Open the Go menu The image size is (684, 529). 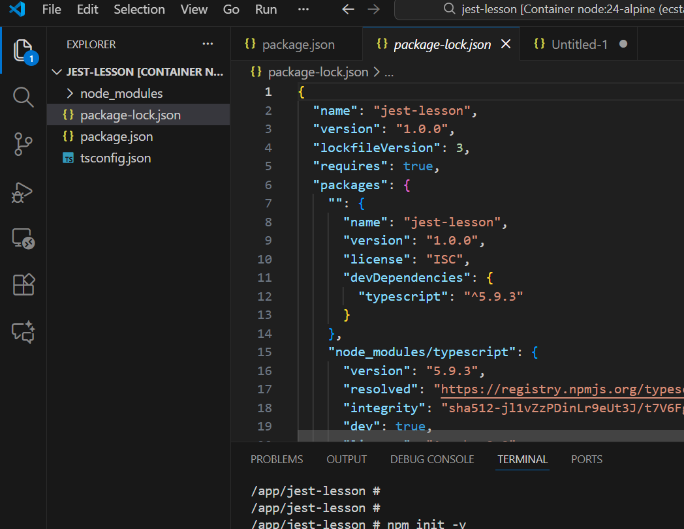[231, 9]
